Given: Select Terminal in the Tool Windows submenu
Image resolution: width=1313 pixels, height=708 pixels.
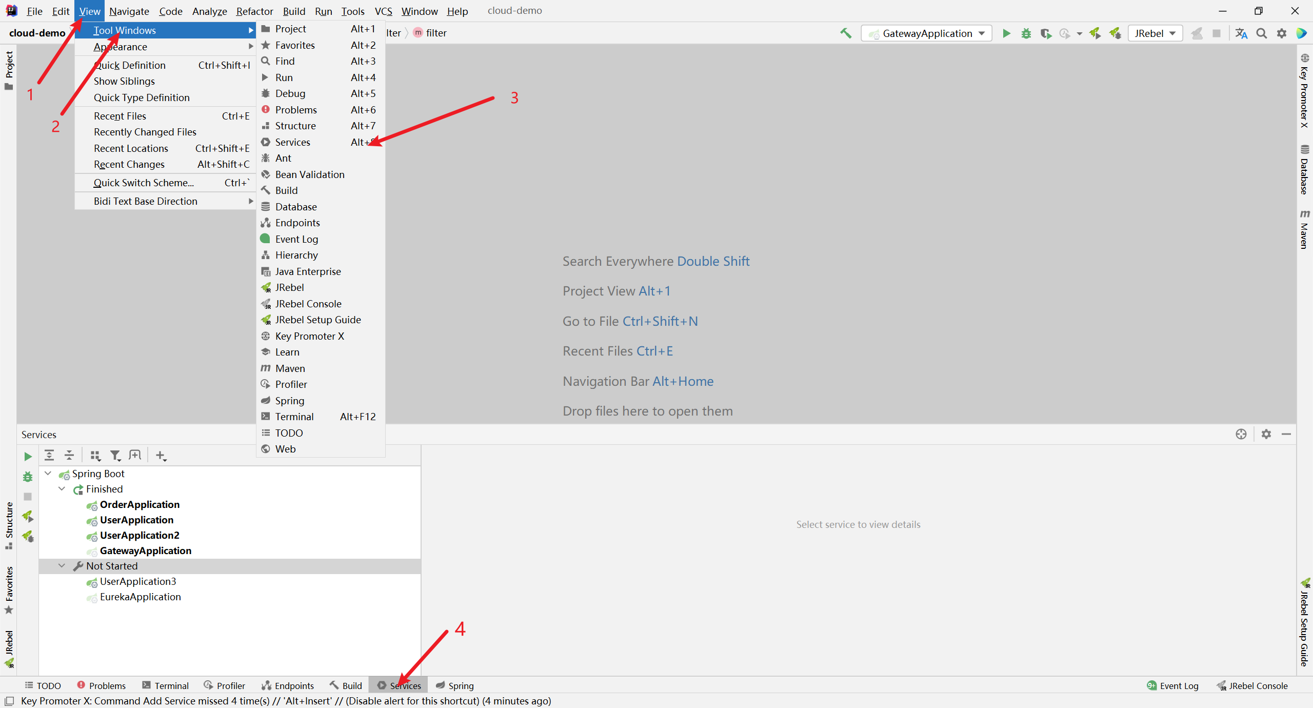Looking at the screenshot, I should [x=294, y=417].
